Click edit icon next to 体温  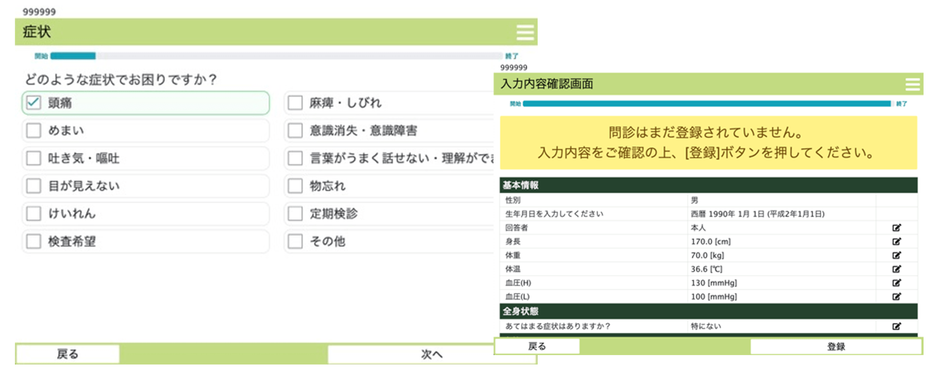896,269
